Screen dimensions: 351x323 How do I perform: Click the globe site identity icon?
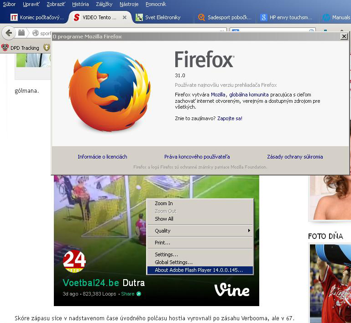point(35,33)
